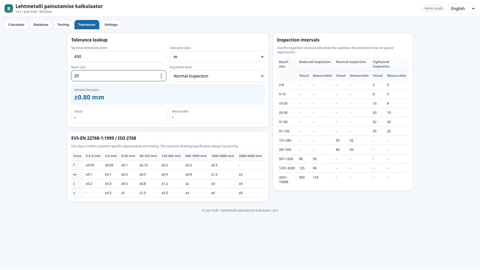Image resolution: width=480 pixels, height=270 pixels.
Task: Click the 2-8 batch size row
Action: (x=343, y=85)
